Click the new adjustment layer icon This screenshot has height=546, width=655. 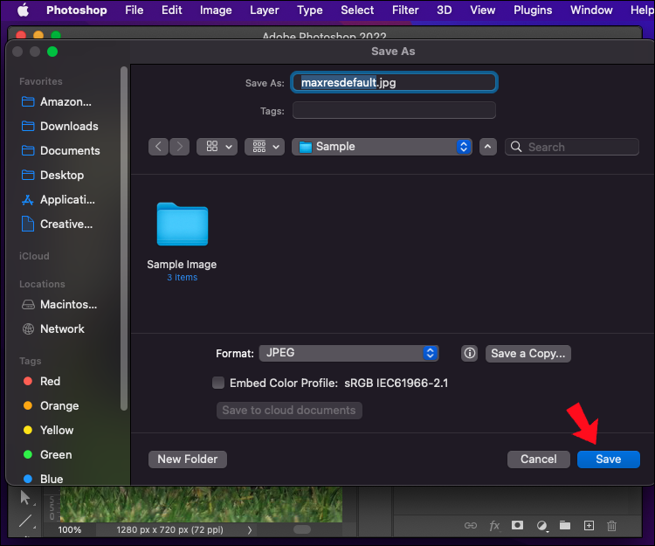tap(541, 526)
